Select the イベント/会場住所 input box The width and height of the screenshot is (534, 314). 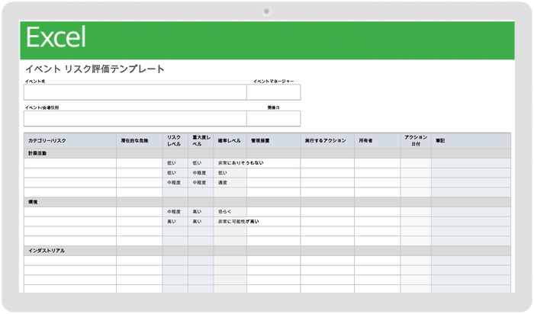135,118
